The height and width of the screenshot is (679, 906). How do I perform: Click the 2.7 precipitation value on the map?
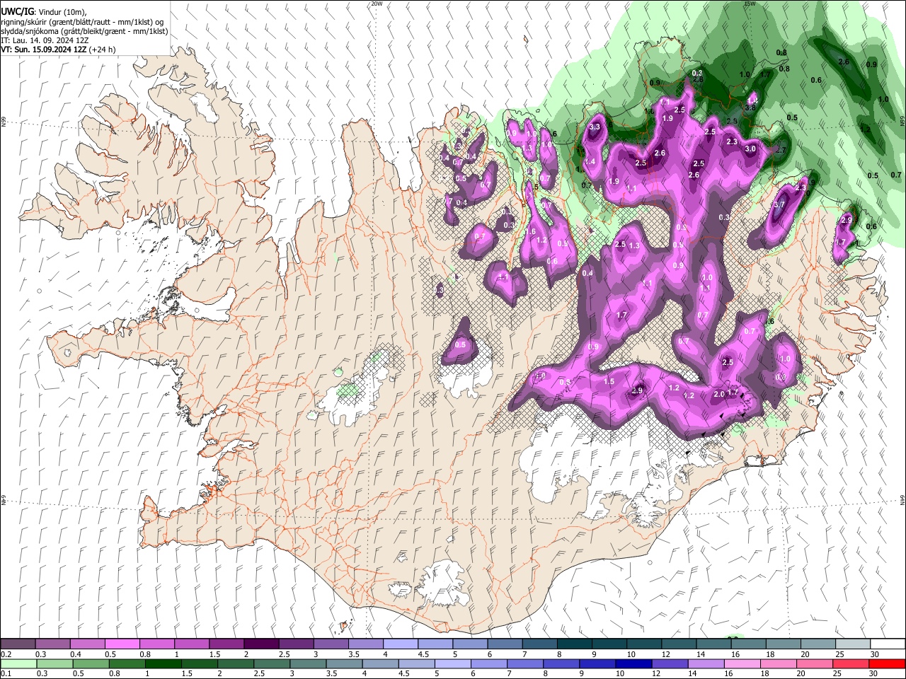pyautogui.click(x=781, y=151)
